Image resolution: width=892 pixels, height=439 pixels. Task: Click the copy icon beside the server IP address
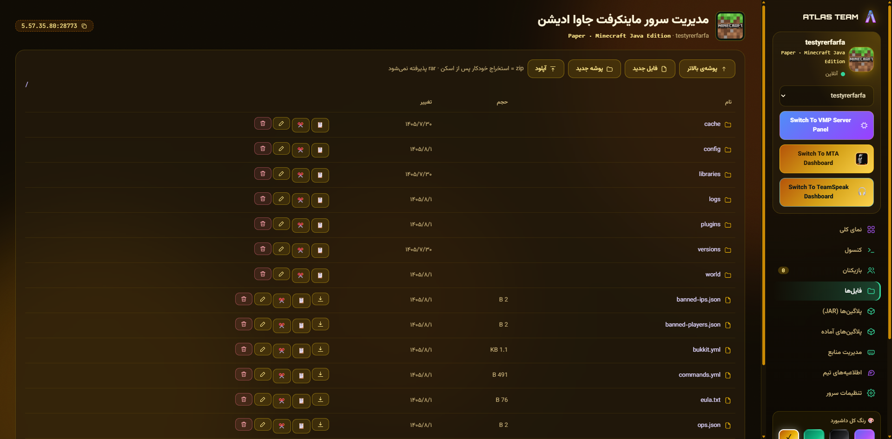click(x=84, y=26)
